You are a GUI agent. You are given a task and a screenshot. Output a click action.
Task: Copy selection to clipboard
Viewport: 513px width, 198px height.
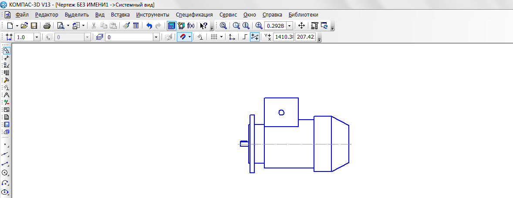pyautogui.click(x=103, y=26)
